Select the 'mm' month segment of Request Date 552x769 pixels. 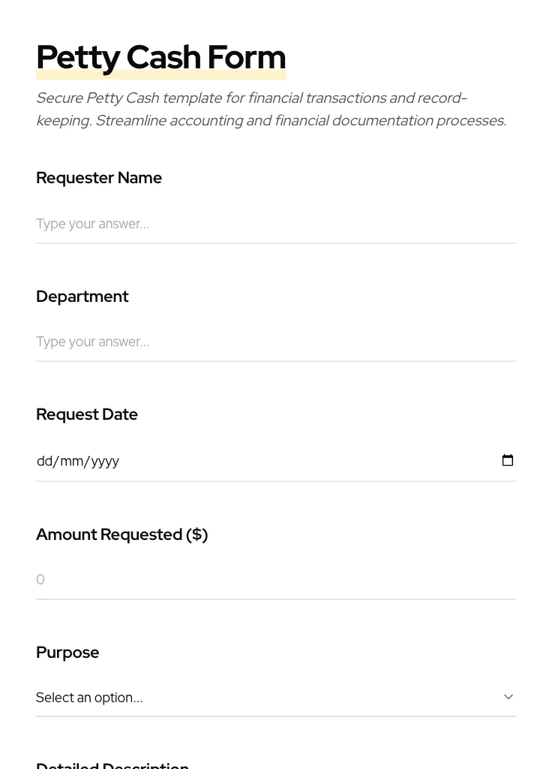[x=73, y=461]
